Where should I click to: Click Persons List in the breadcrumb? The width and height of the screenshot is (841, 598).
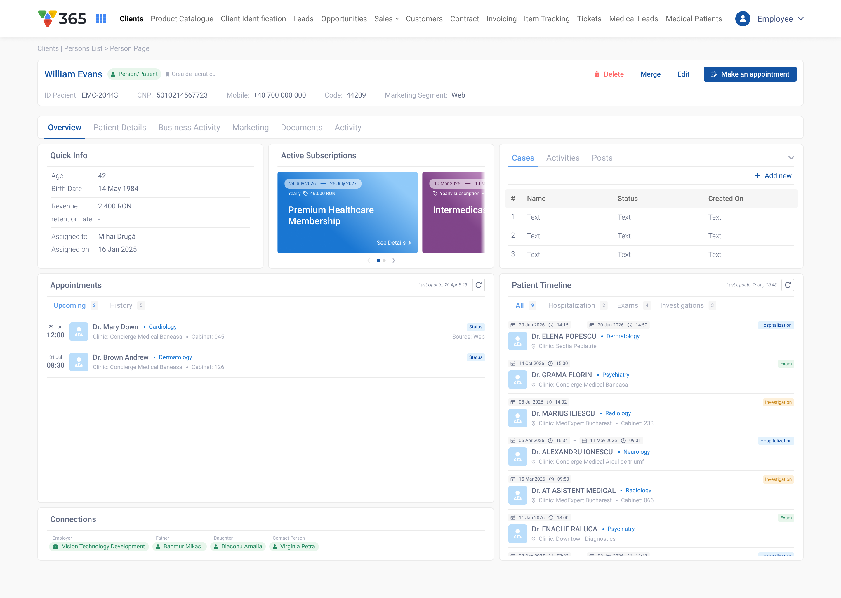83,48
